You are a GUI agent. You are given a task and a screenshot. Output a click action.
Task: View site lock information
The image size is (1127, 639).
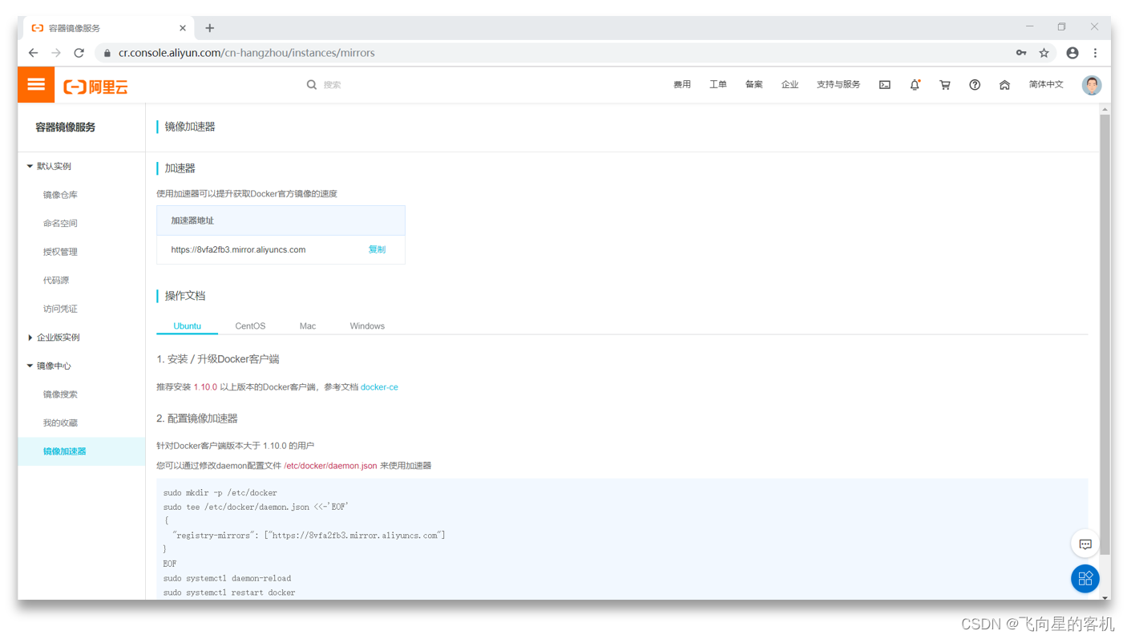[107, 53]
